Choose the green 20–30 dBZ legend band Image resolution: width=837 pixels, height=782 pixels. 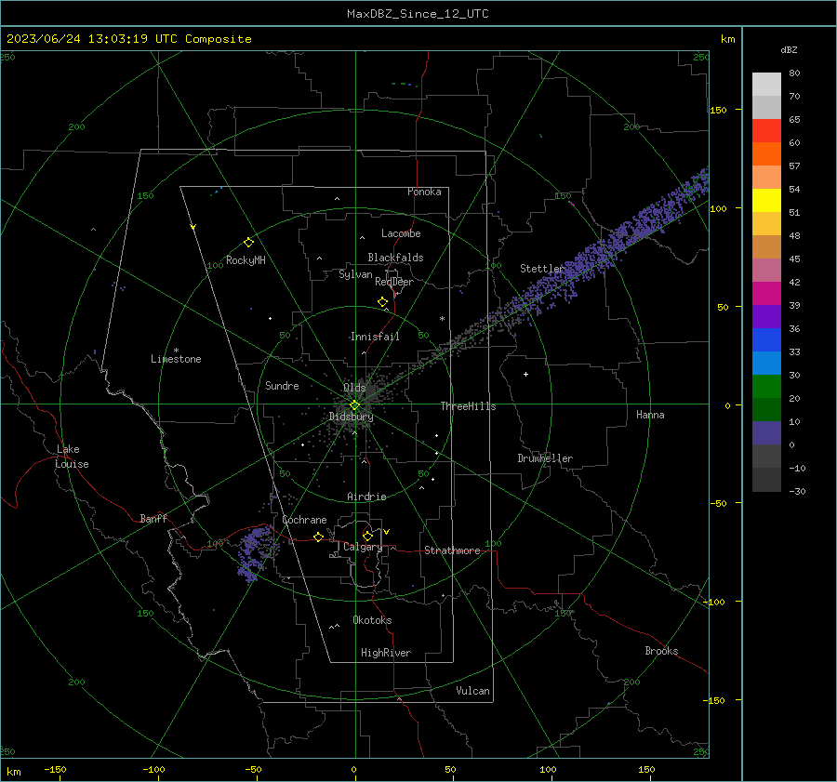(766, 387)
